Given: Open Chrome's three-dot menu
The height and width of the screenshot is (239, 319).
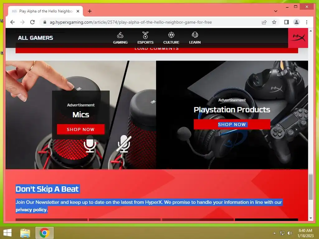Looking at the screenshot, I should 307,22.
